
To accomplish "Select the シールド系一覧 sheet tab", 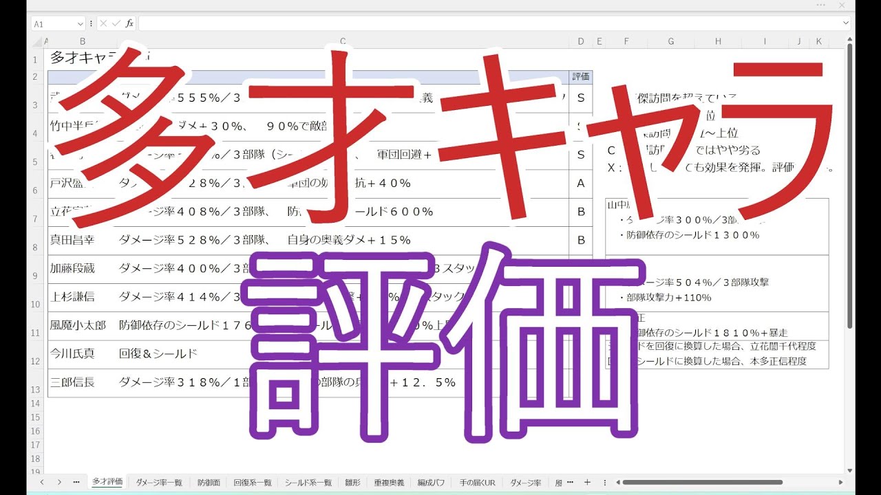I will [x=308, y=483].
